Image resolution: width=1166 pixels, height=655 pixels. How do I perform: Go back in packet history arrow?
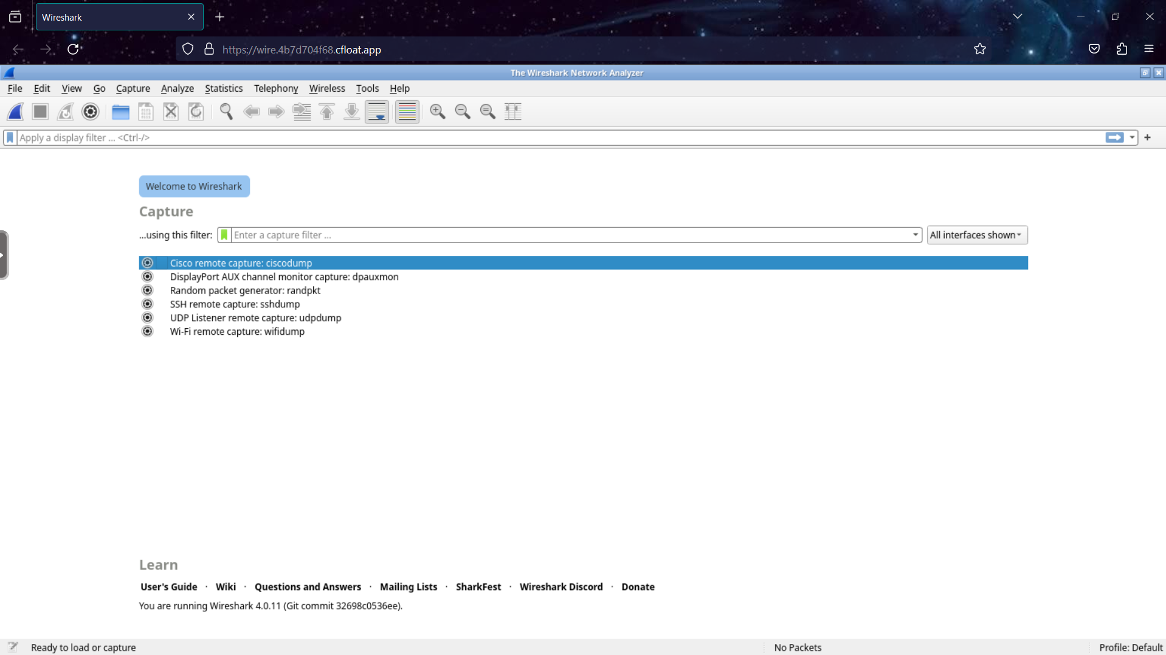(251, 112)
